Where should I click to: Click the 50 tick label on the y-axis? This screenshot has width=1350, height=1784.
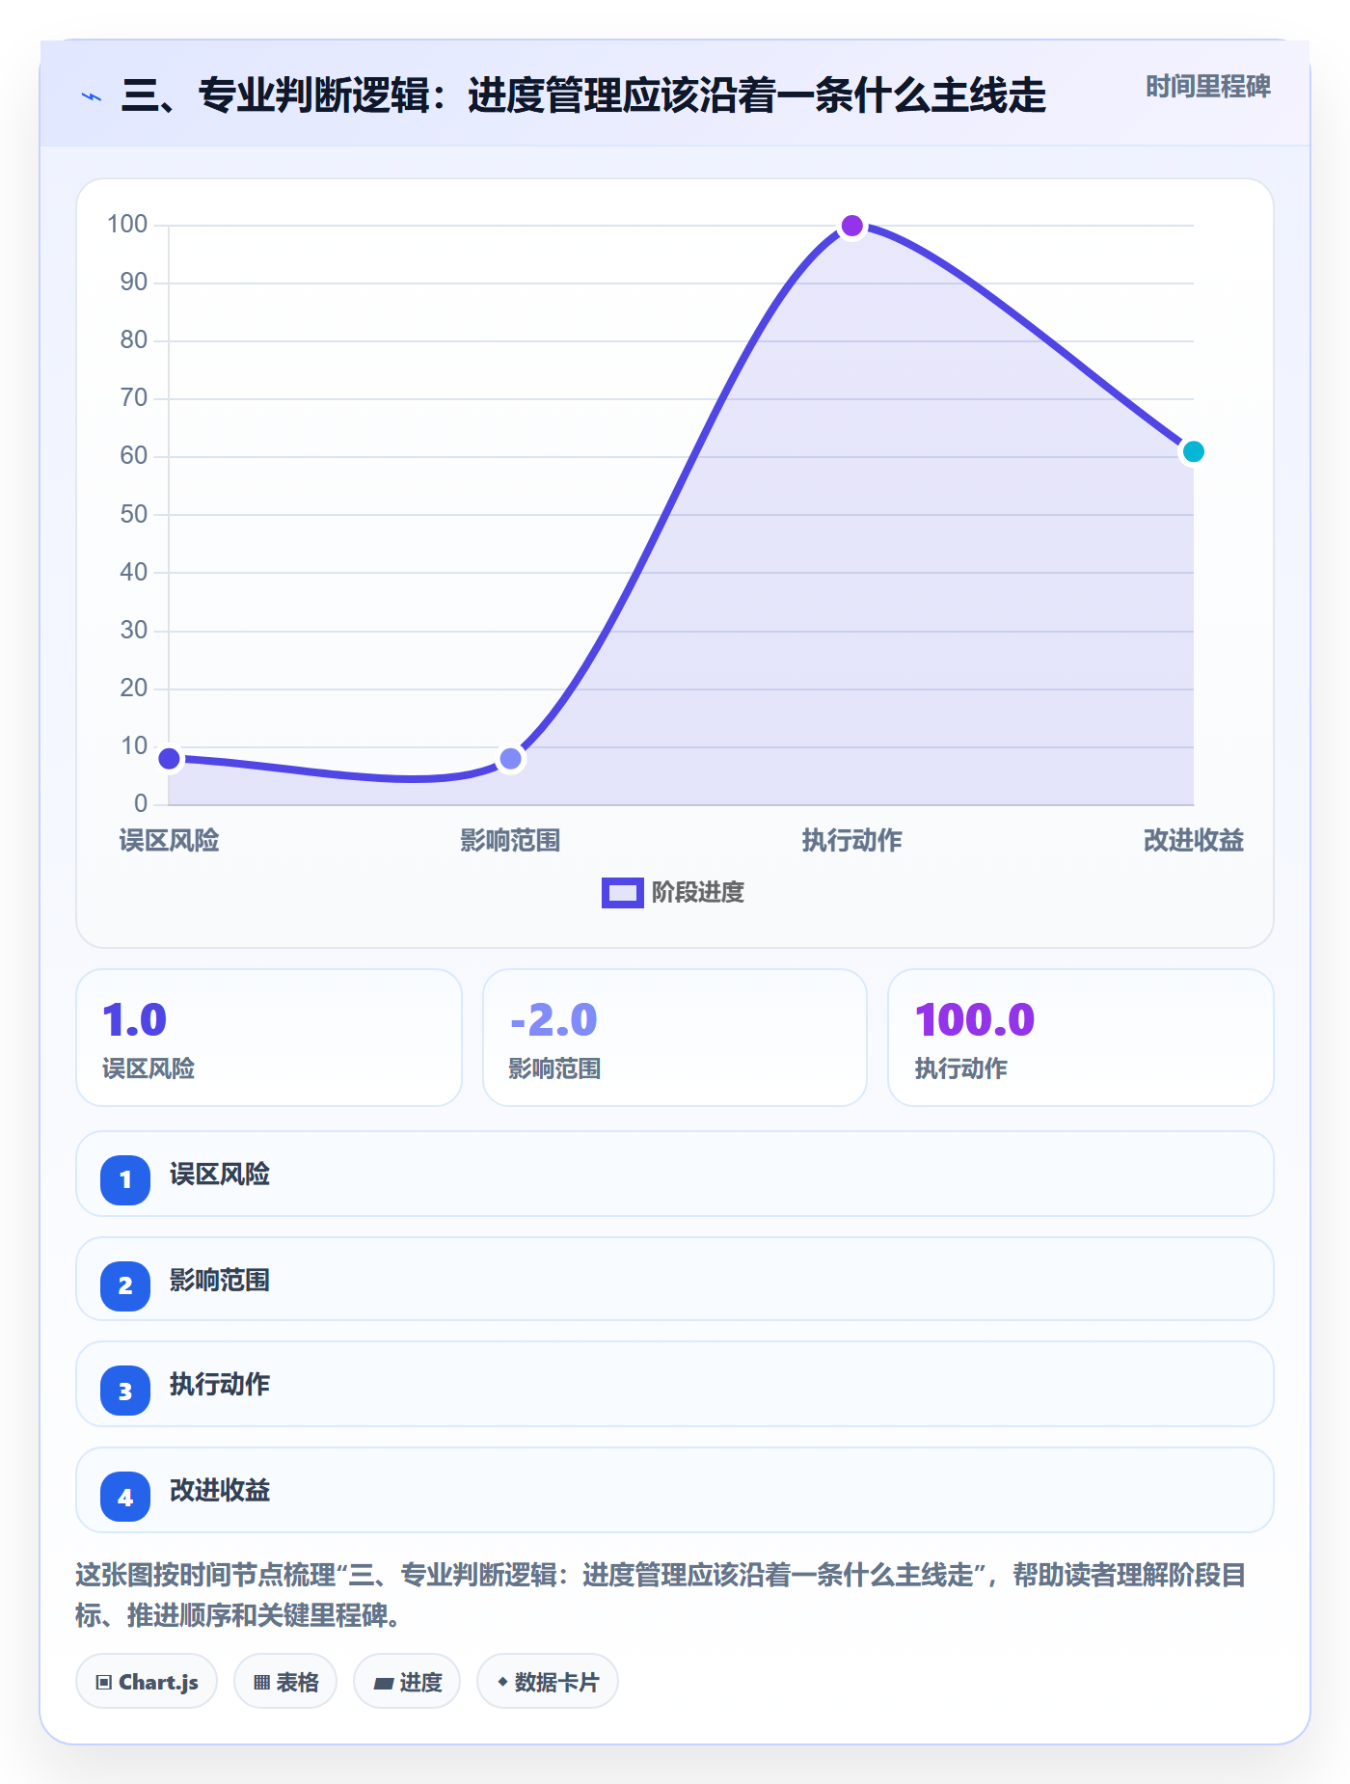134,514
